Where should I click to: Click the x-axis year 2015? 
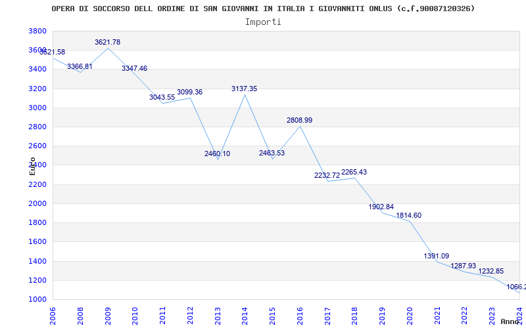point(272,316)
